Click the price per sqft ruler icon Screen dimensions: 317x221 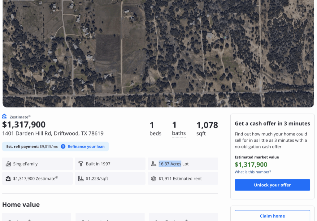[81, 178]
